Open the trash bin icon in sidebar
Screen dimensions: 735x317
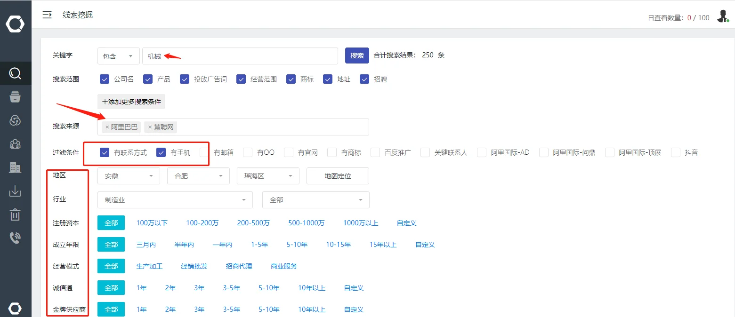coord(15,214)
